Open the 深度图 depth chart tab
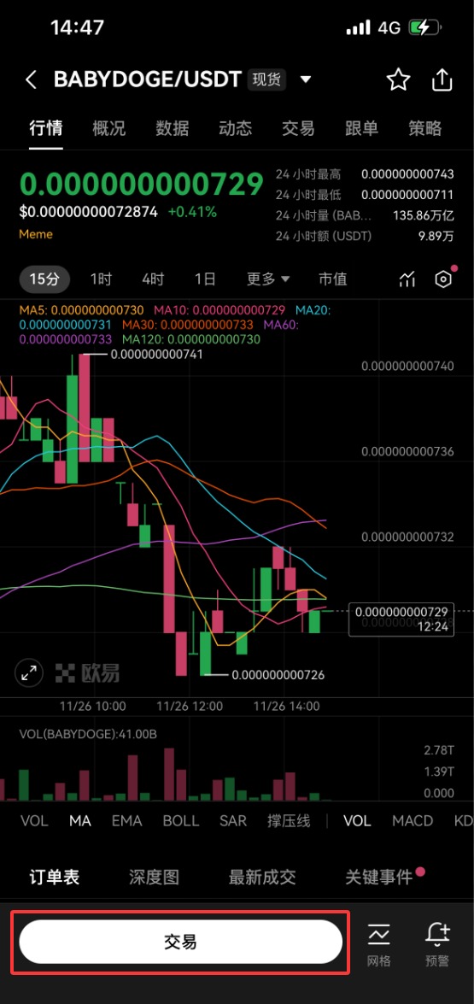This screenshot has width=474, height=1004. click(155, 877)
